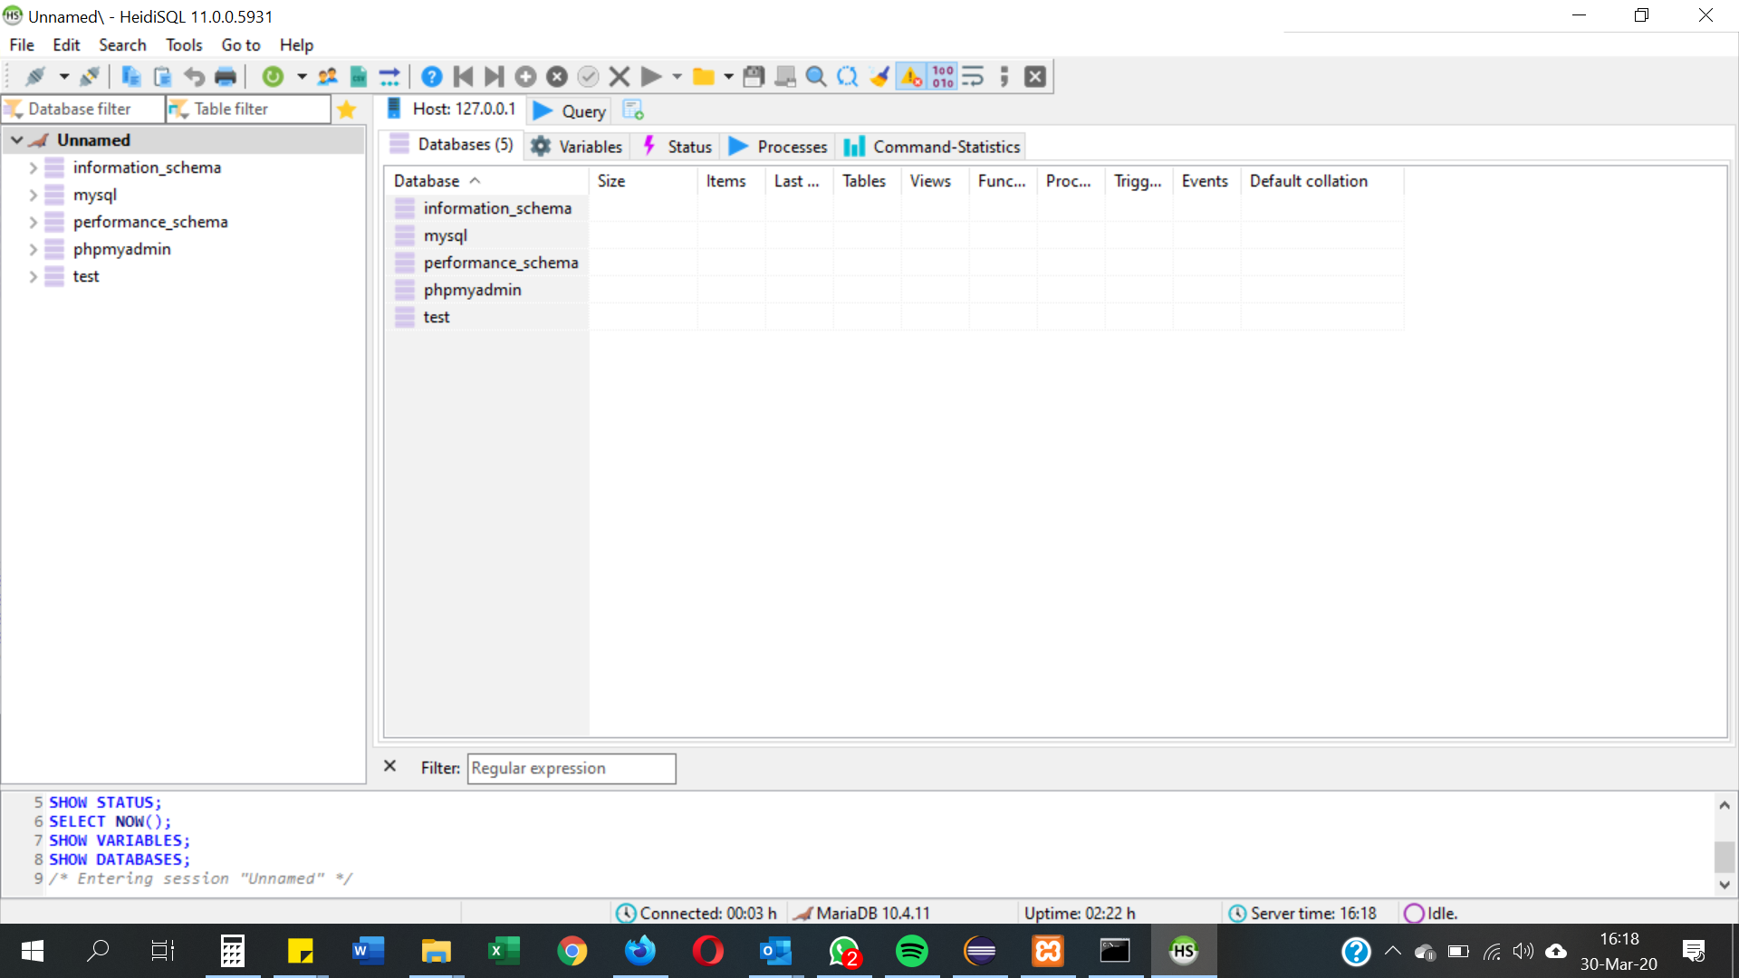Switch to the Variables tab

[x=577, y=147]
